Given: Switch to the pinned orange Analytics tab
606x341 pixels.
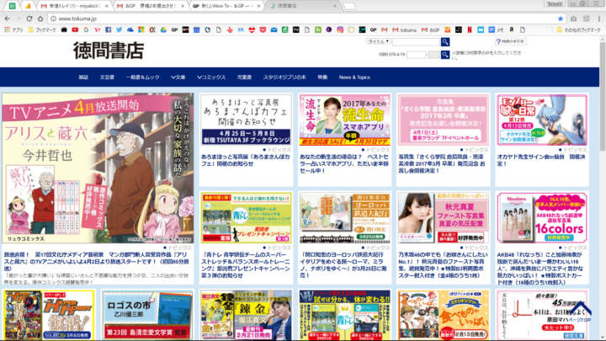Looking at the screenshot, I should (28, 6).
